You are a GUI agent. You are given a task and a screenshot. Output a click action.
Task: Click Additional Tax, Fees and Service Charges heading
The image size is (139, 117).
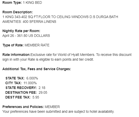tap(37, 69)
